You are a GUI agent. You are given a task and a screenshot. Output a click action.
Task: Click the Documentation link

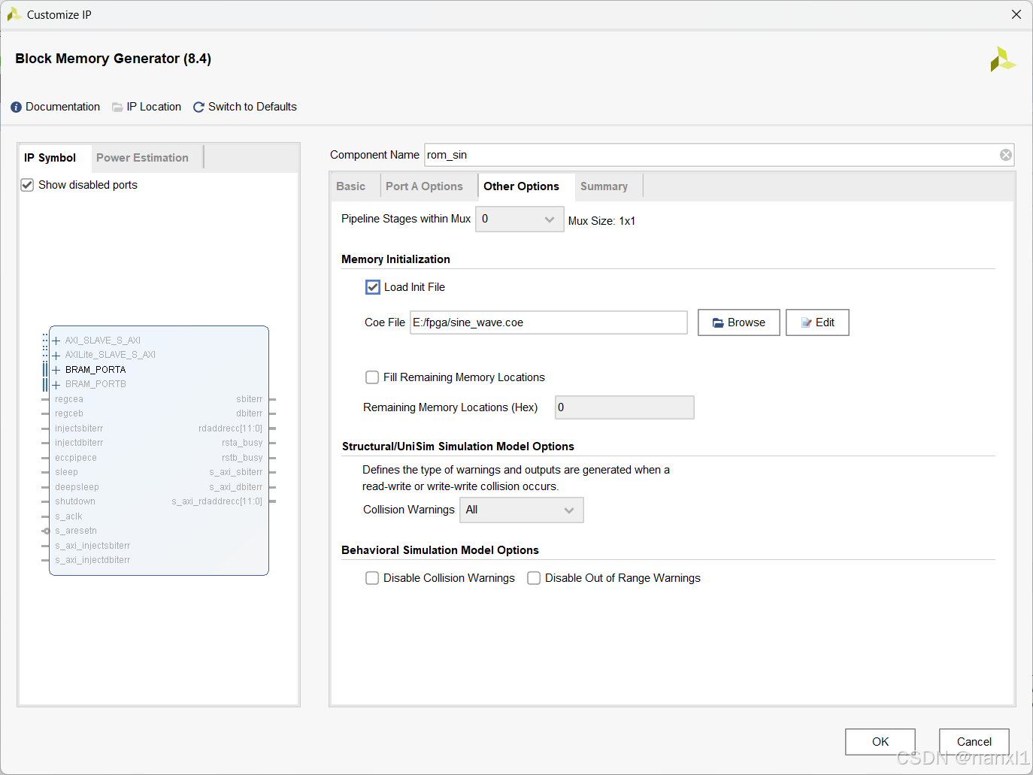point(62,107)
